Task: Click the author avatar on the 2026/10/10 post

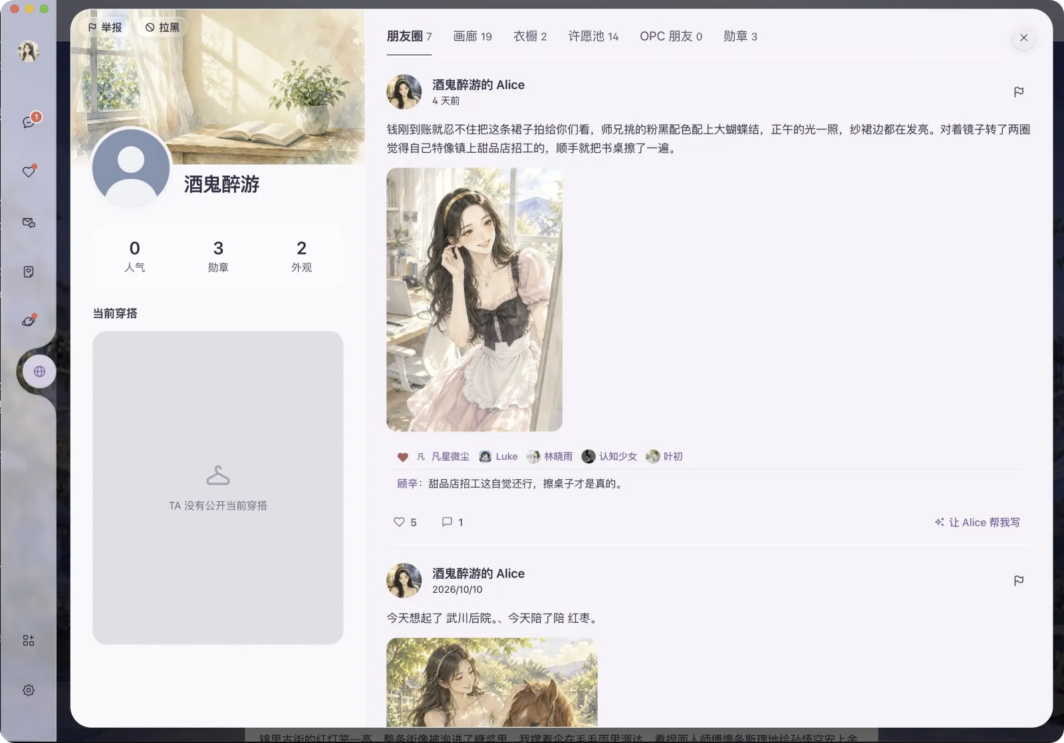Action: tap(404, 581)
